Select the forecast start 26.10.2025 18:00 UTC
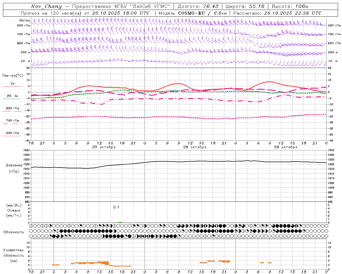Image resolution: width=342 pixels, height=274 pixels. pyautogui.click(x=121, y=13)
